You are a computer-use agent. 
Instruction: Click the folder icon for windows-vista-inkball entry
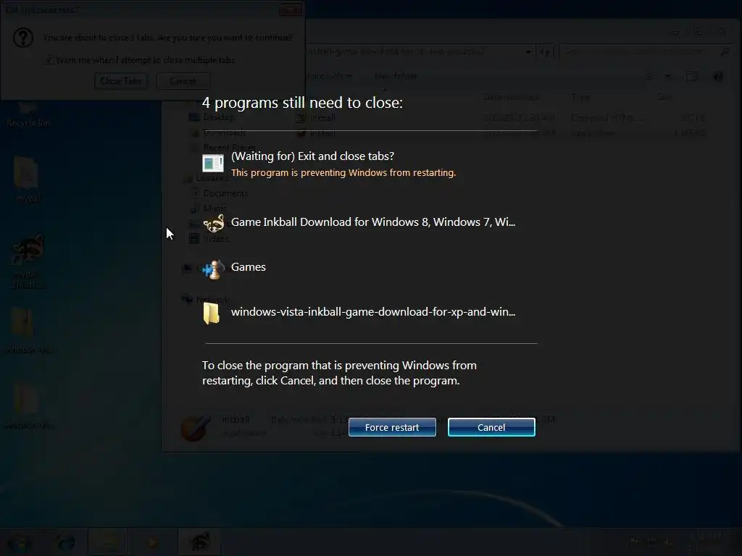tap(211, 313)
